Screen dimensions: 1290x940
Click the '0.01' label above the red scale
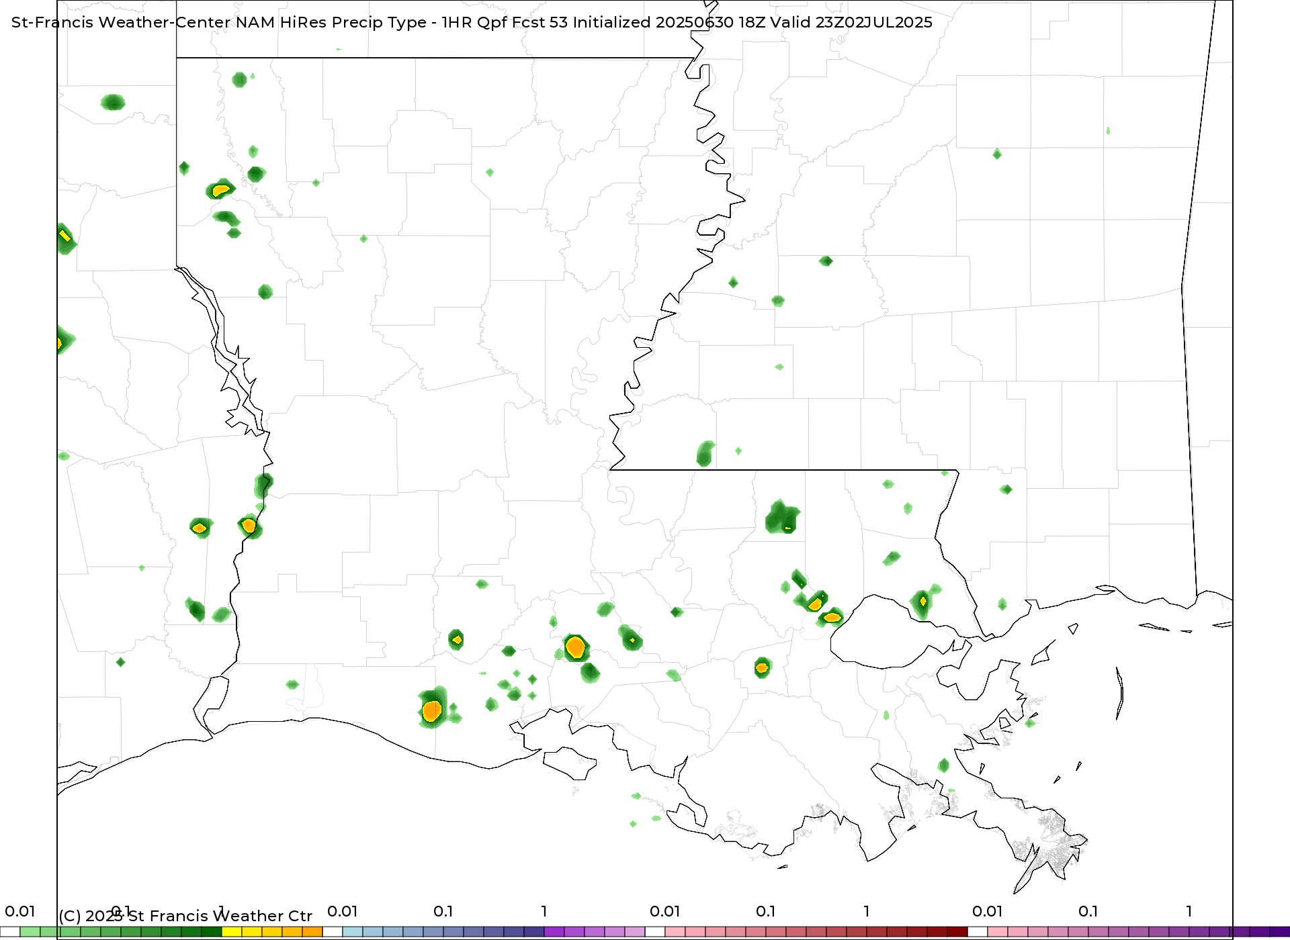(665, 911)
